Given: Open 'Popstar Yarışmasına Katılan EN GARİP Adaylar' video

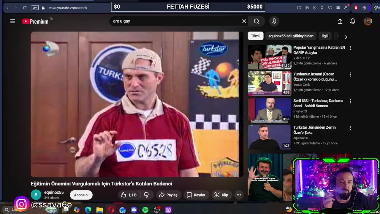Looking at the screenshot, I should pos(319,50).
